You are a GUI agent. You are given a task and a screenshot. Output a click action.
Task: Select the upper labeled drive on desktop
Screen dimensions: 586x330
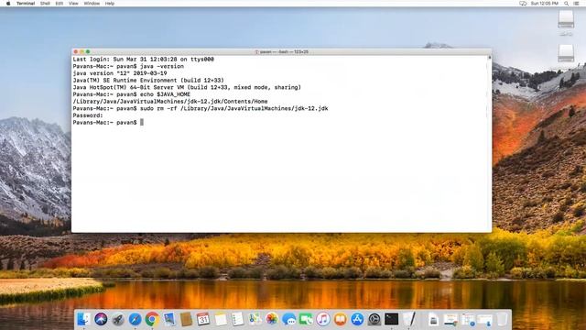click(566, 22)
